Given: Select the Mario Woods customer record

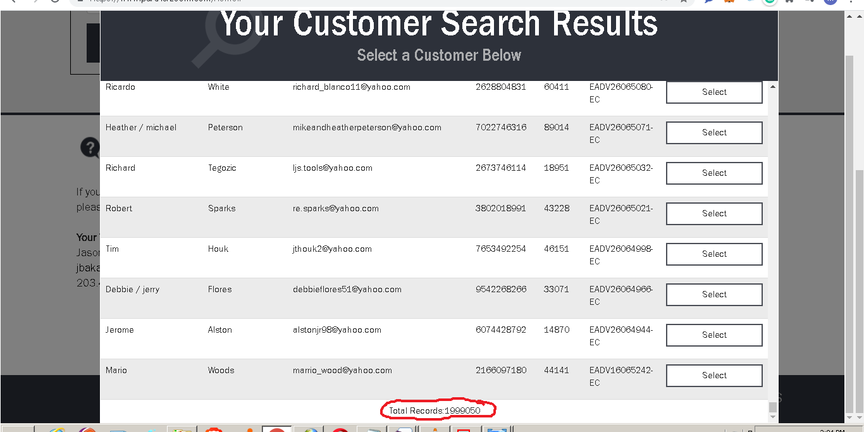Looking at the screenshot, I should (714, 376).
